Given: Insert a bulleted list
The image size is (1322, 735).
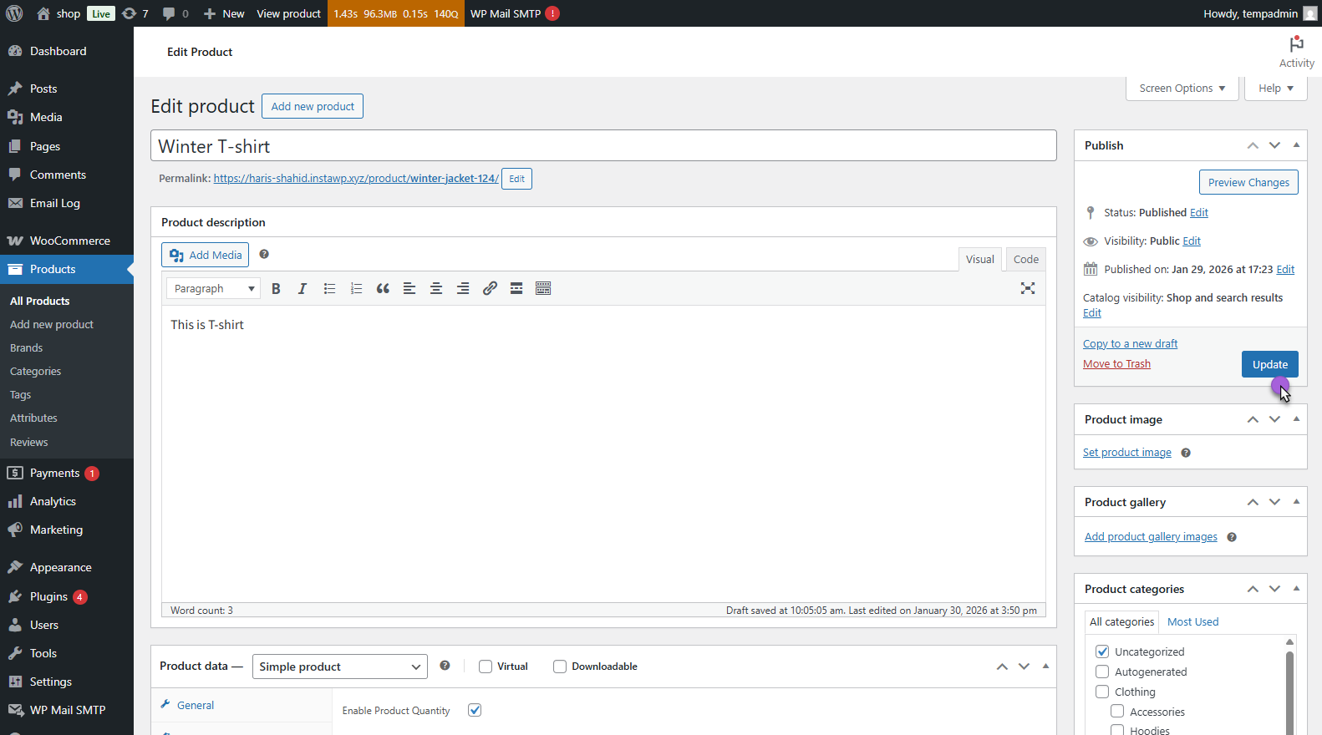Looking at the screenshot, I should click(x=329, y=289).
